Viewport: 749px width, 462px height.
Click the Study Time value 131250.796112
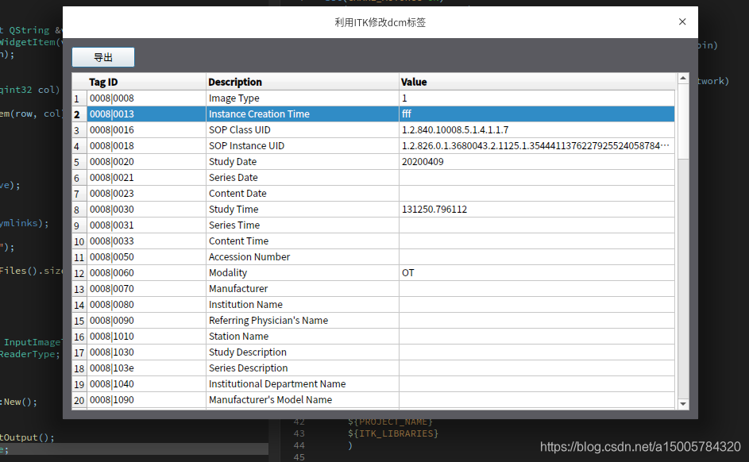coord(537,209)
